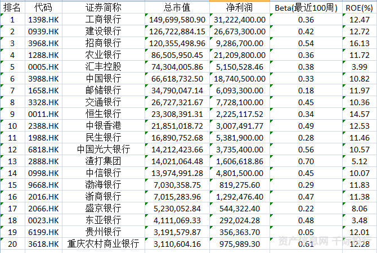
Task: Click Beta value 0.70
Action: click(306, 161)
